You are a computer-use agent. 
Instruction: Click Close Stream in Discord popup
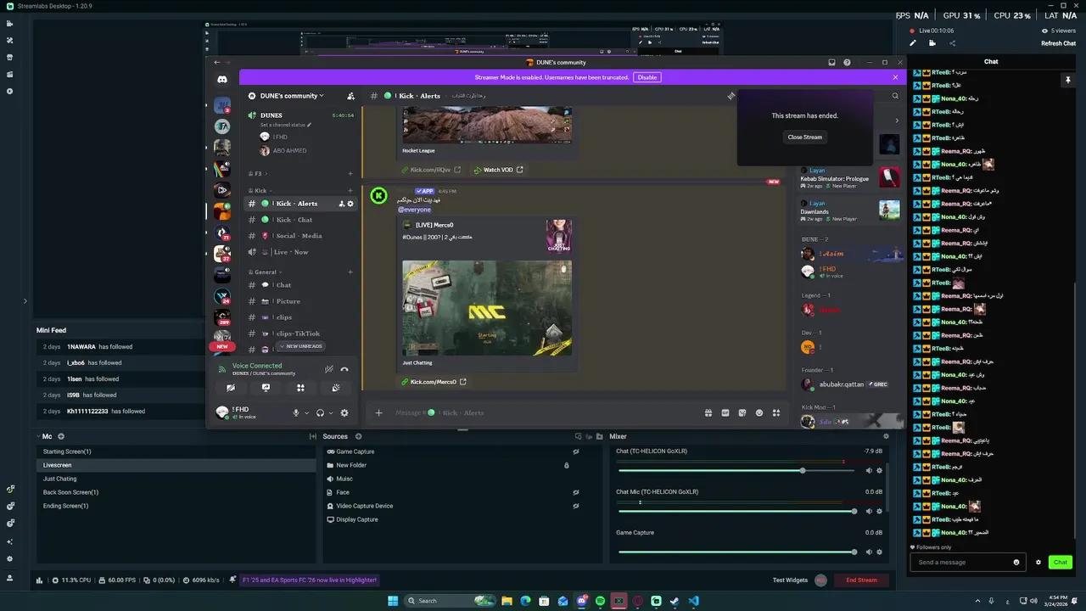804,137
